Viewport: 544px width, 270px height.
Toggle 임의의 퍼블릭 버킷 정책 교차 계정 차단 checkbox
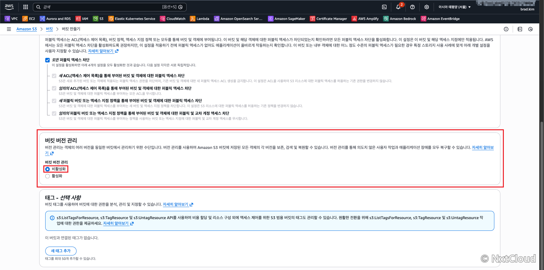tap(54, 114)
